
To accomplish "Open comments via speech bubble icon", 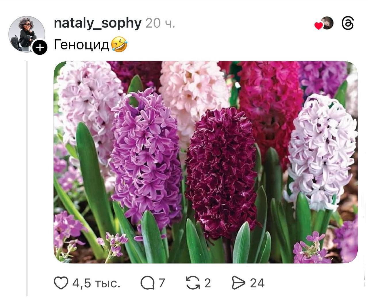I will pos(147,283).
